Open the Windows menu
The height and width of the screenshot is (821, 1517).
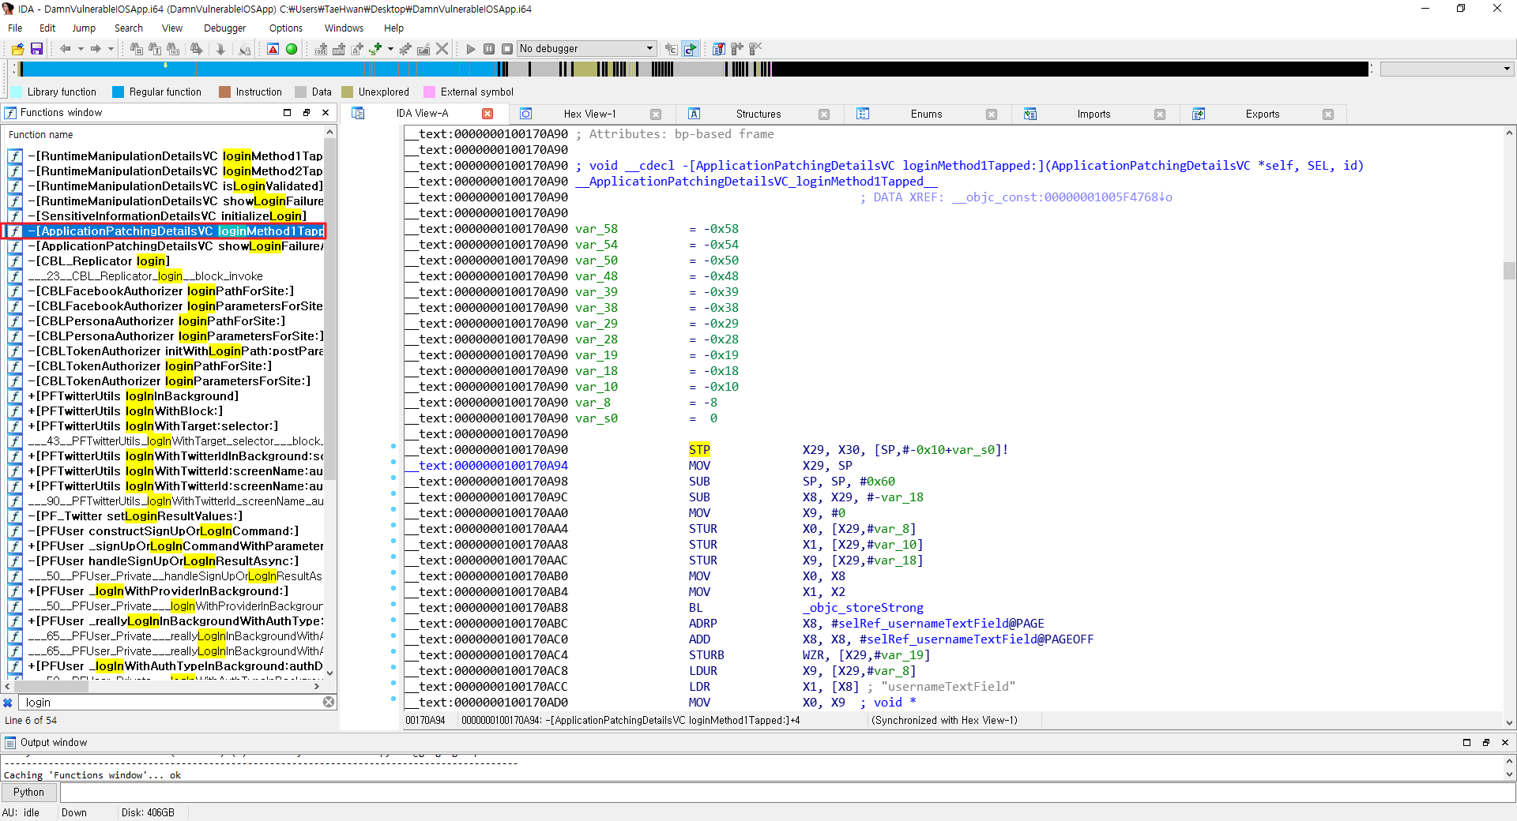[x=344, y=28]
